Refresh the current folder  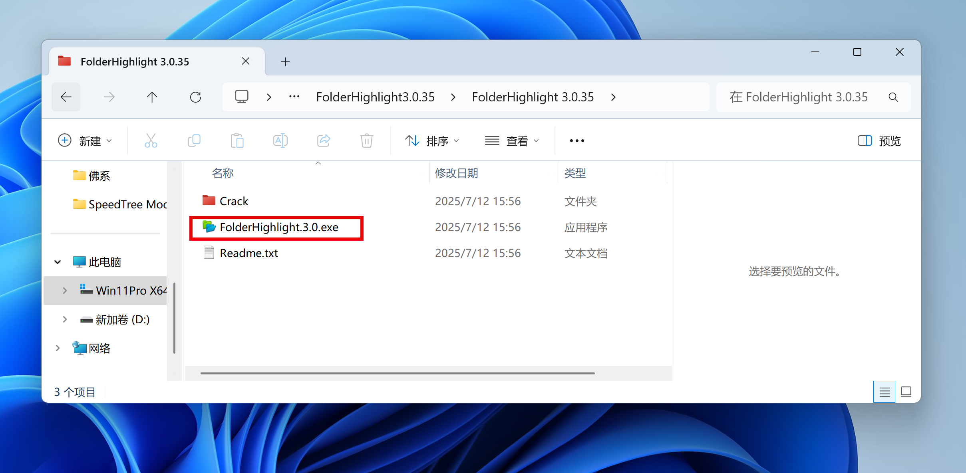click(x=195, y=97)
